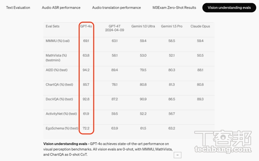Screen dimensions: 259x161
Task: Click the GPT-4T 2024-04-09 column header
Action: pyautogui.click(x=115, y=28)
